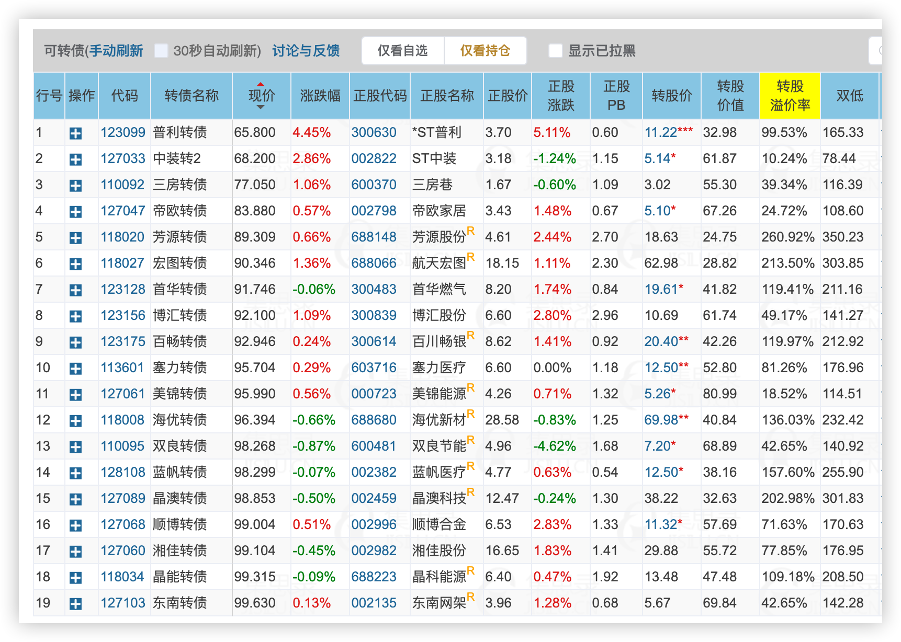
Task: Click the plus icon for 东南转债 row
Action: tap(75, 604)
